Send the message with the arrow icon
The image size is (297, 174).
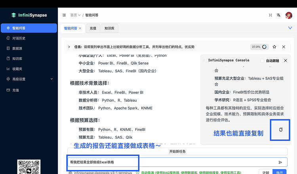(x=280, y=162)
